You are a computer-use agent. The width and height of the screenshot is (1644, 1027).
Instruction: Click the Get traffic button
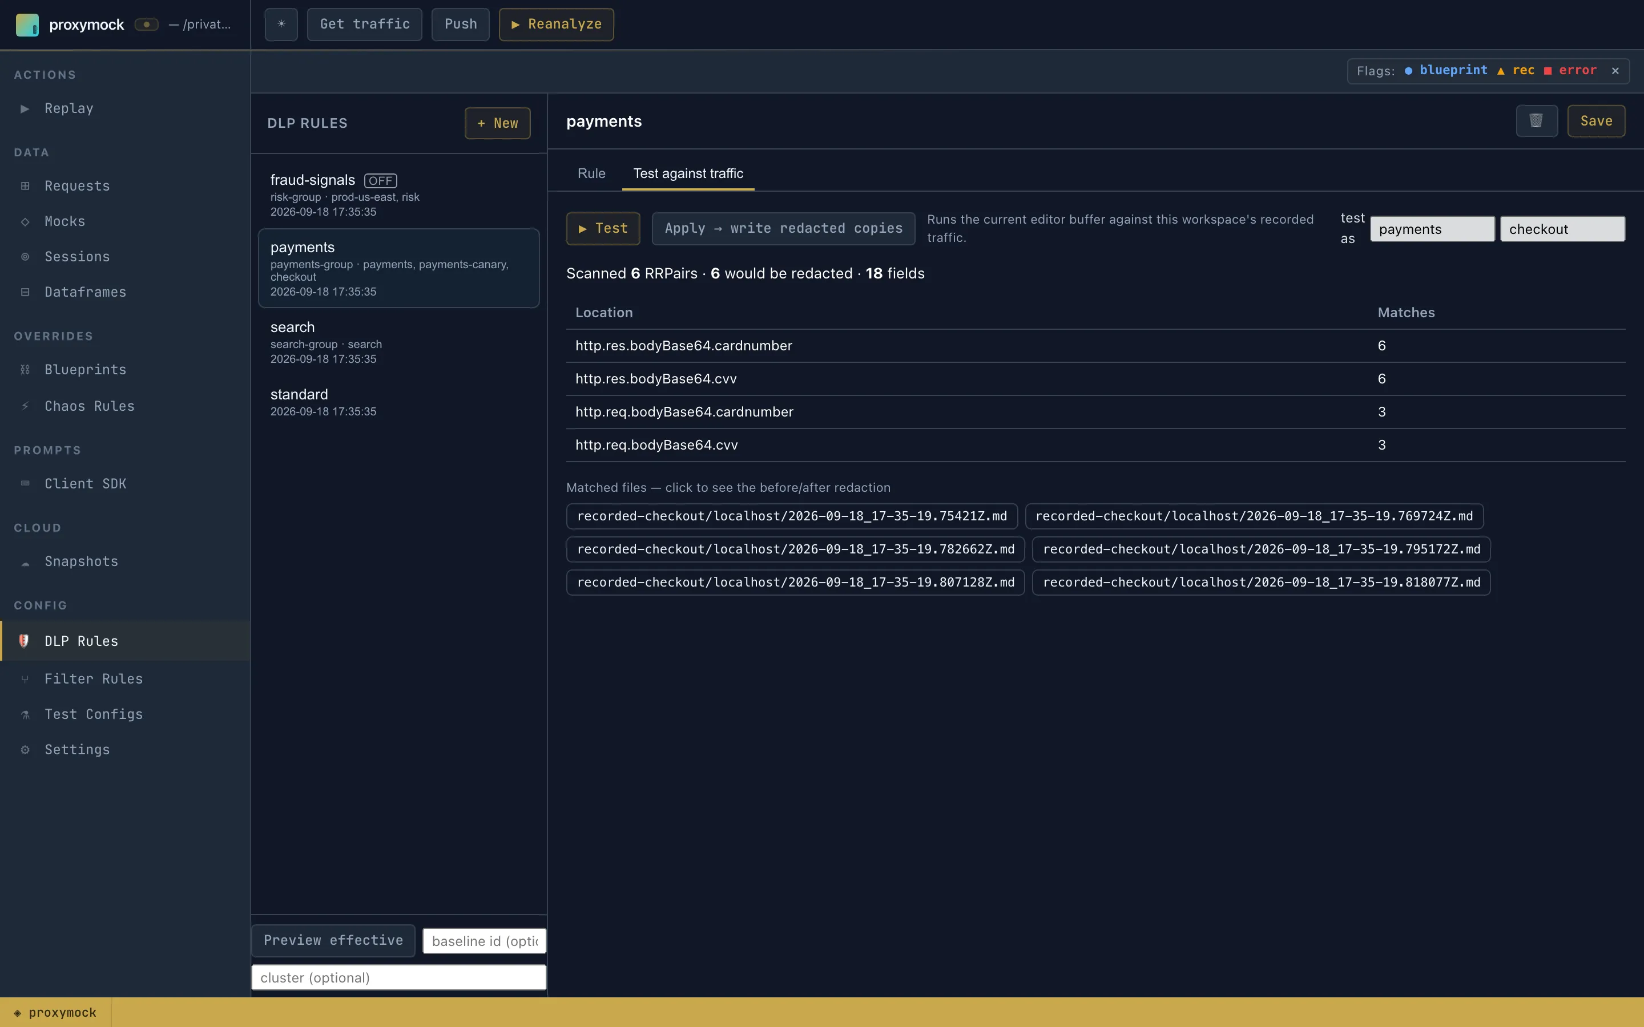(365, 25)
